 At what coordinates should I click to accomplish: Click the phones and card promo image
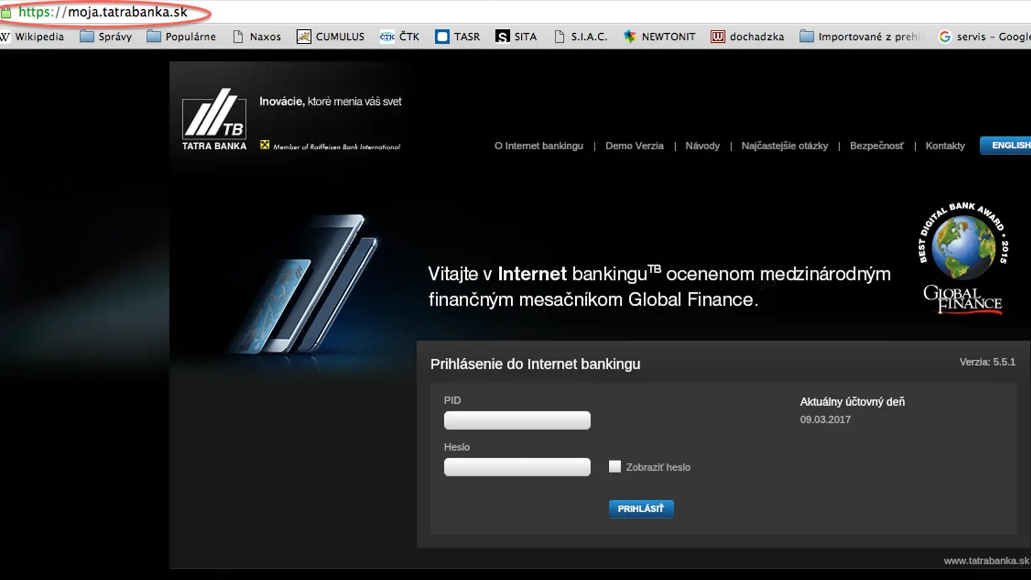pos(304,284)
